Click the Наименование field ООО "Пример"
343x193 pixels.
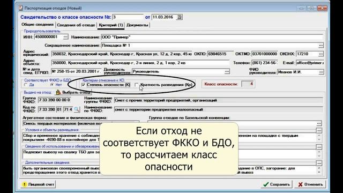pos(212,37)
